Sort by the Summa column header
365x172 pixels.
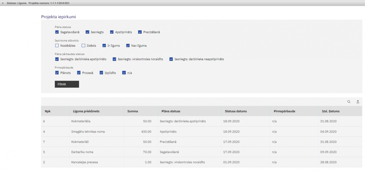coord(133,111)
